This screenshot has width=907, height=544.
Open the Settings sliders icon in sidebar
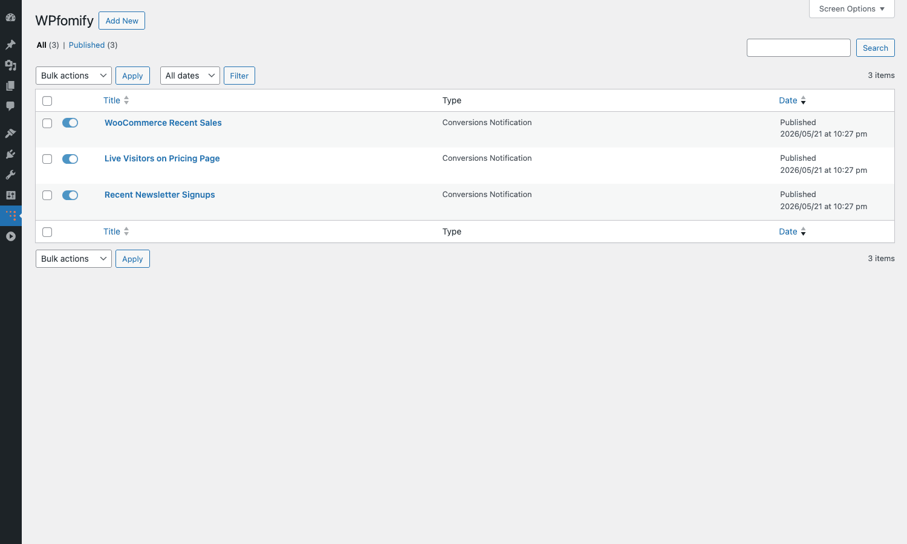click(10, 195)
